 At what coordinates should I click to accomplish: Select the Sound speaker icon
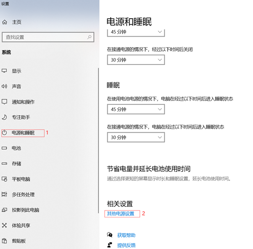pos(5,87)
